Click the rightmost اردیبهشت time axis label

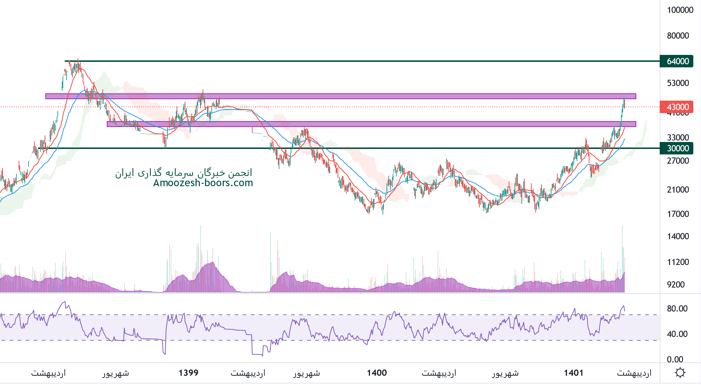[634, 373]
